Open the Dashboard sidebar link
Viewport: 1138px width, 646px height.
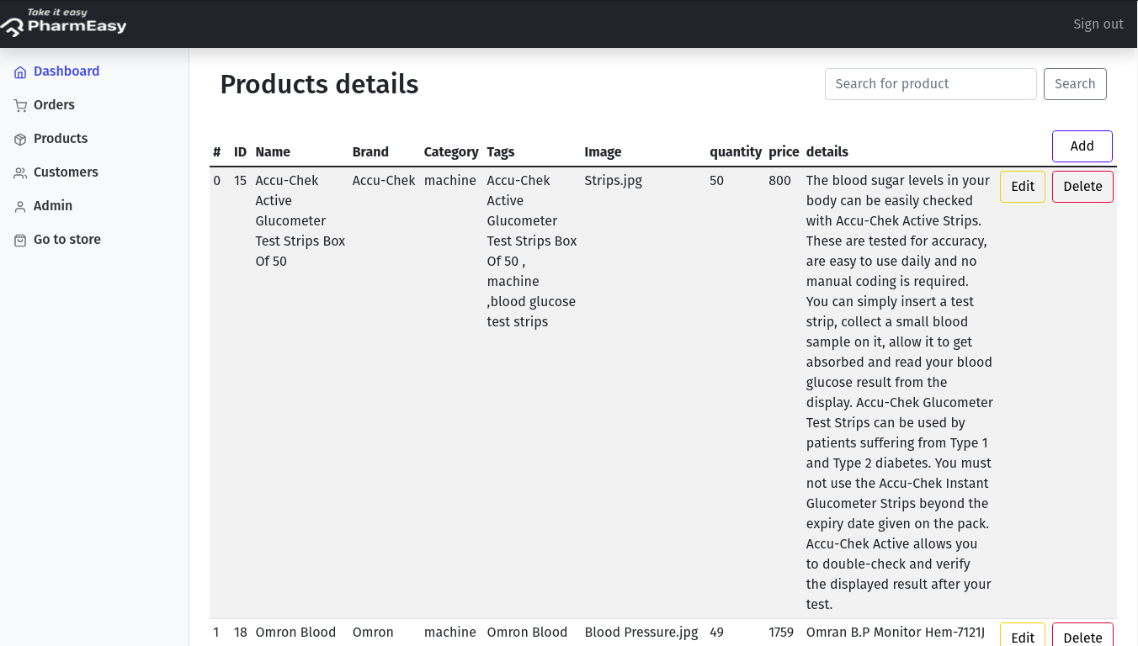[x=66, y=71]
